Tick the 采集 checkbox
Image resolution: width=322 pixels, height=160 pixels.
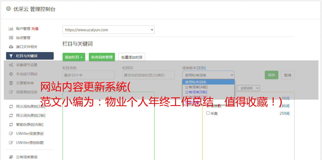[x=208, y=113]
